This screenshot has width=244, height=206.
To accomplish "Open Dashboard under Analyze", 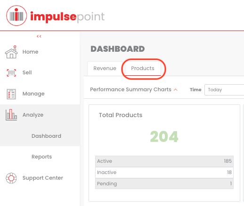I will point(46,136).
